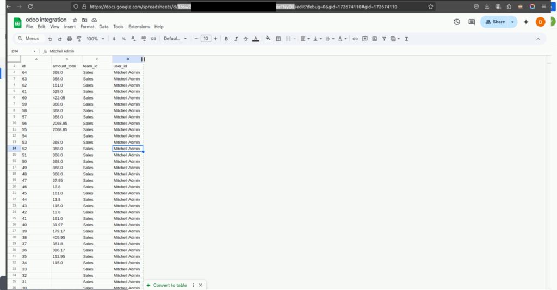Open Convert to table more options
Viewport: 557px width, 290px height.
193,285
